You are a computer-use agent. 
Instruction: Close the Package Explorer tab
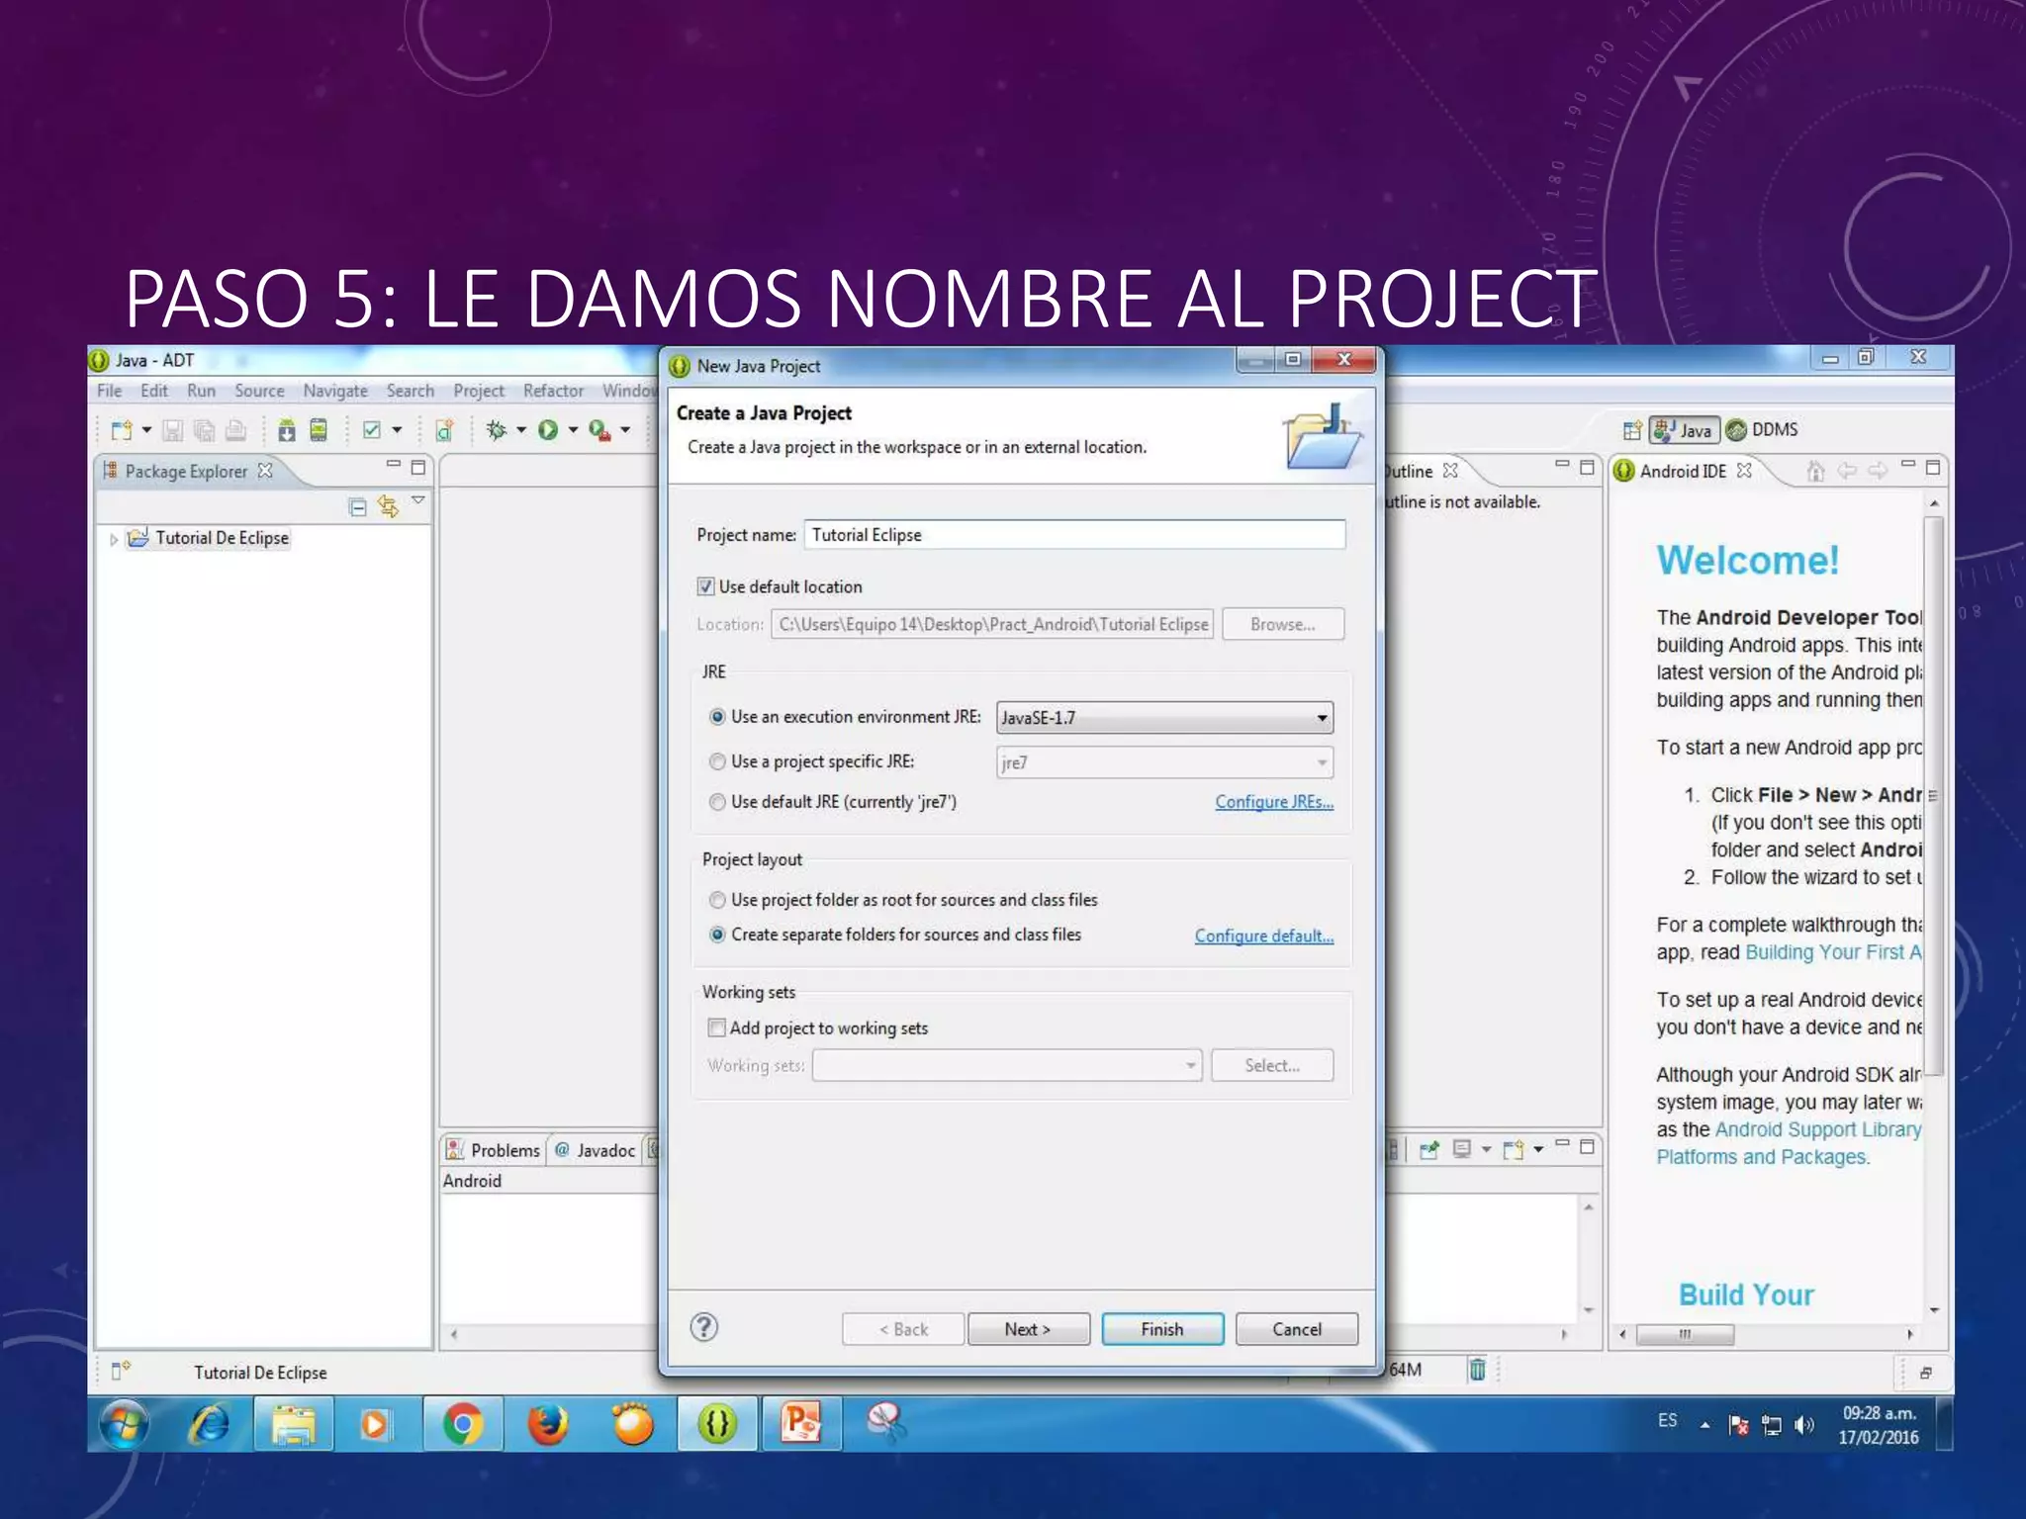[x=265, y=471]
